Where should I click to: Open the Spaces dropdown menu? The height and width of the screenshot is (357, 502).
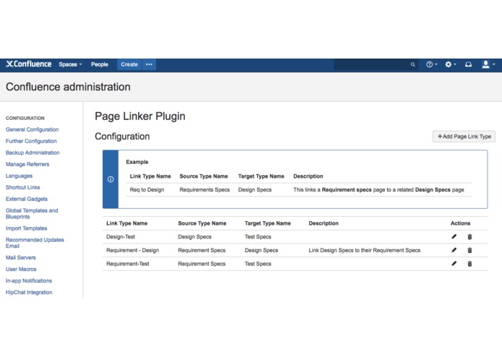70,64
